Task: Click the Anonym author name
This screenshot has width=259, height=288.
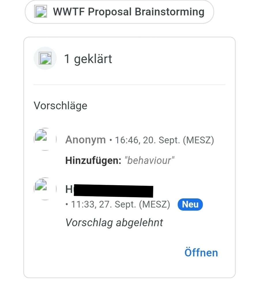Action: point(85,140)
